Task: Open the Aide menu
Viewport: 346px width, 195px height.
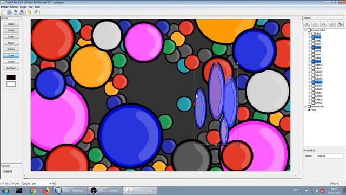Action: [x=37, y=7]
